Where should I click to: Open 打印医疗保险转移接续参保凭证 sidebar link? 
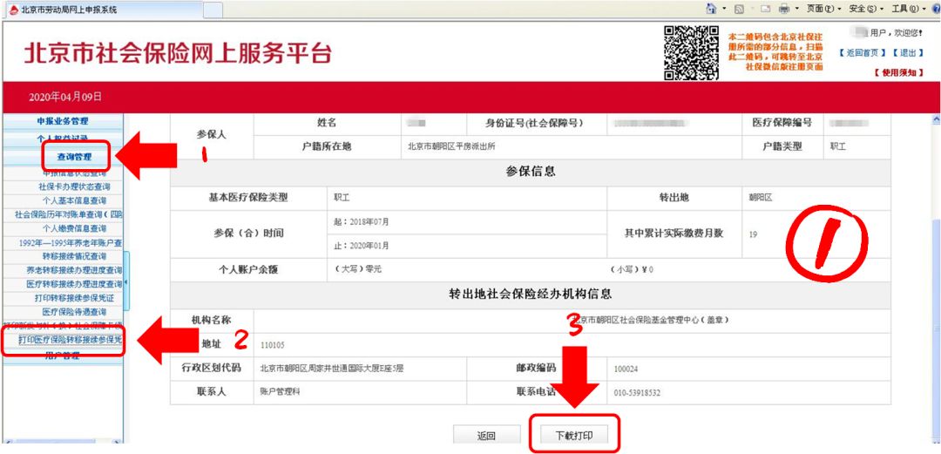tap(70, 340)
